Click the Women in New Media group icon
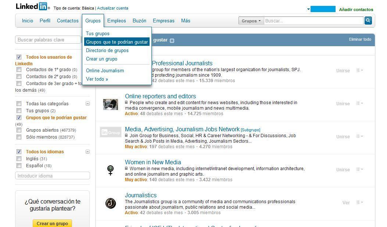Image resolution: width=387 pixels, height=227 pixels. click(110, 170)
